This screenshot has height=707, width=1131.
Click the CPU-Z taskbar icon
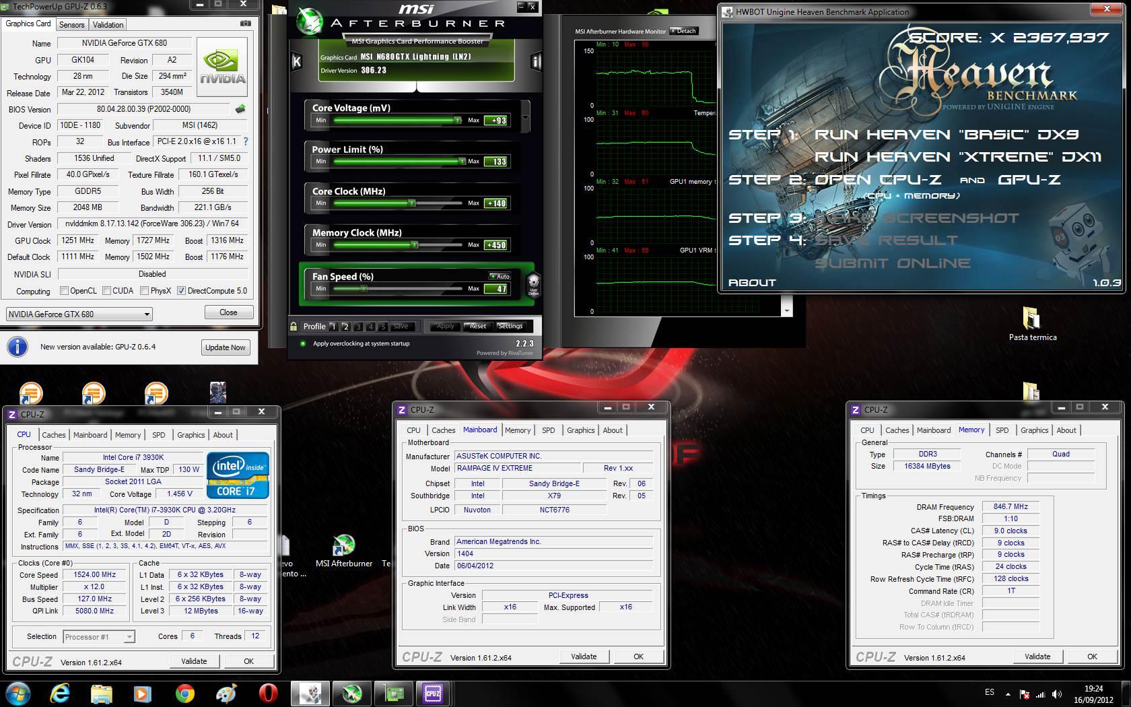coord(433,693)
